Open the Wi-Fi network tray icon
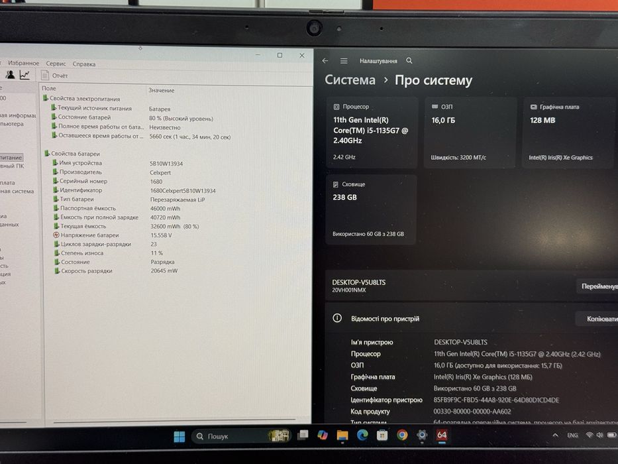618x464 pixels. (x=590, y=435)
